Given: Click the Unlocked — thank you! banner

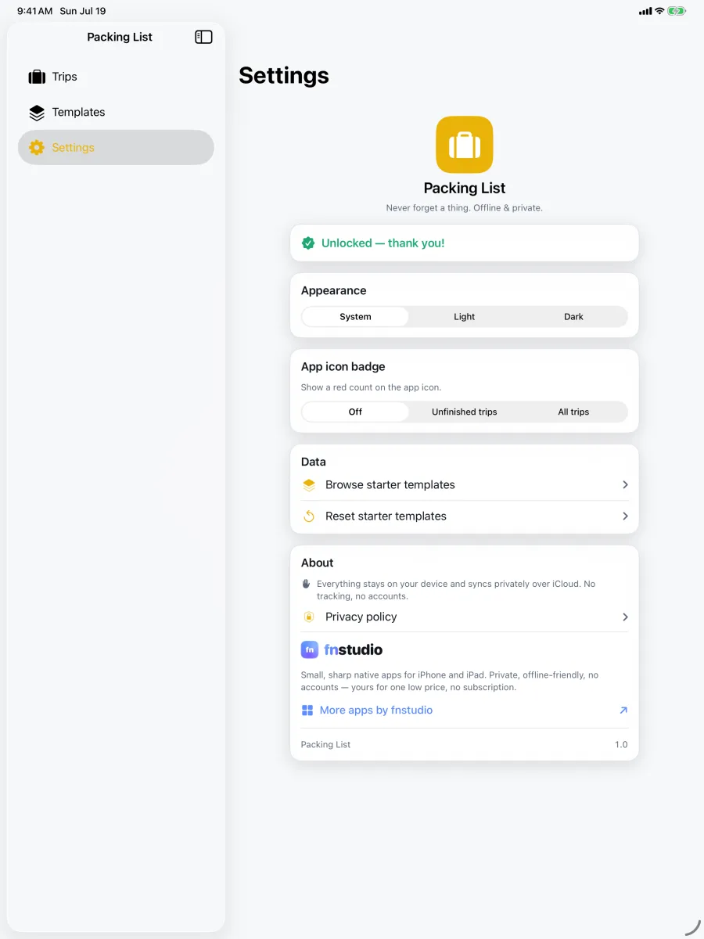Looking at the screenshot, I should coord(465,243).
